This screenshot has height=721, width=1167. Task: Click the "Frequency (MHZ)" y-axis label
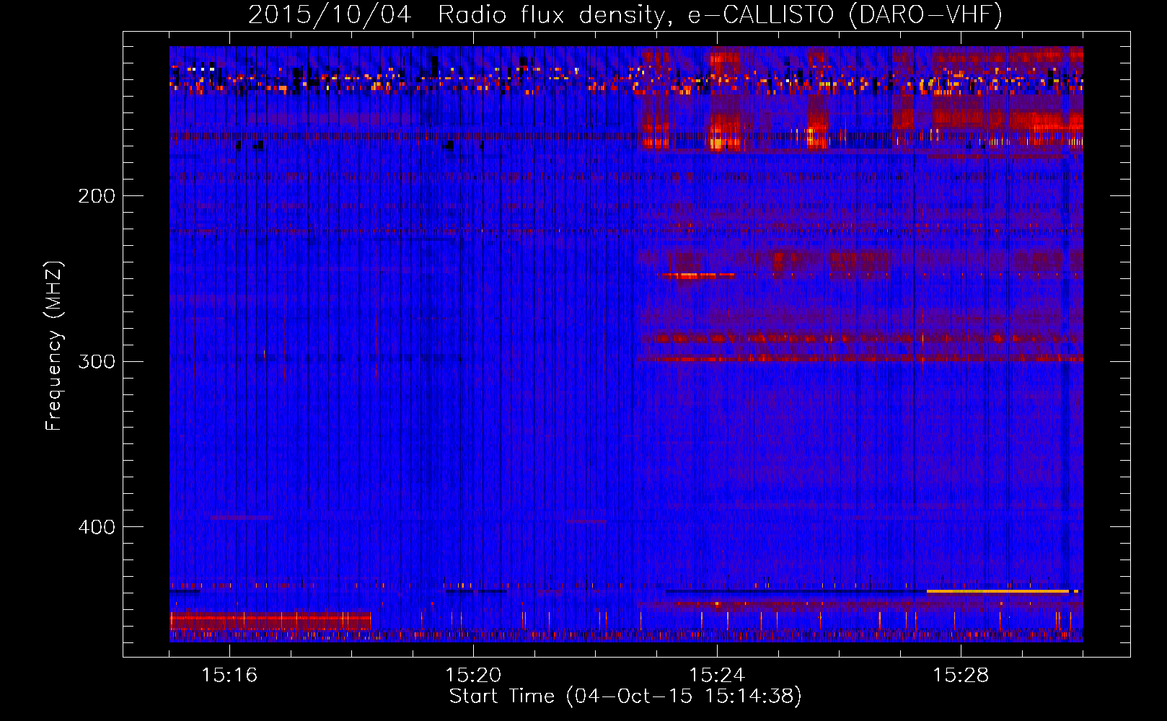click(x=54, y=346)
